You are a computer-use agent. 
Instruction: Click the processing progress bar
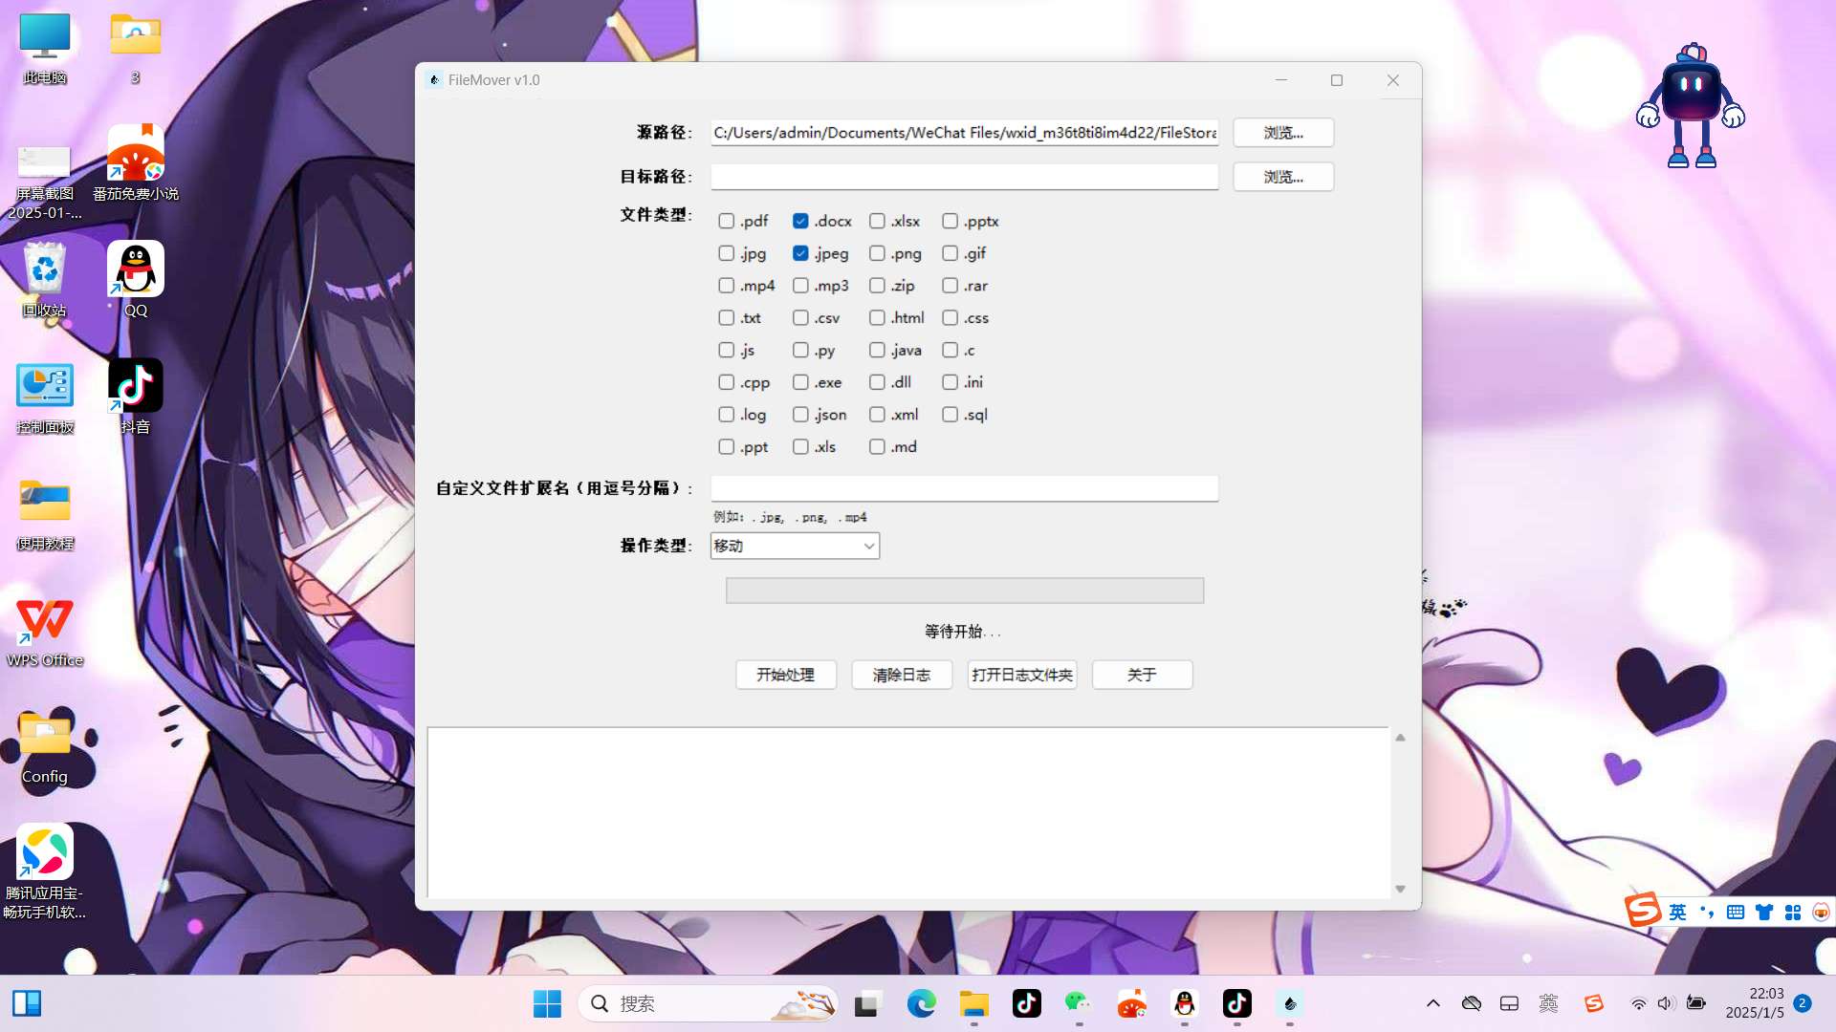[965, 591]
